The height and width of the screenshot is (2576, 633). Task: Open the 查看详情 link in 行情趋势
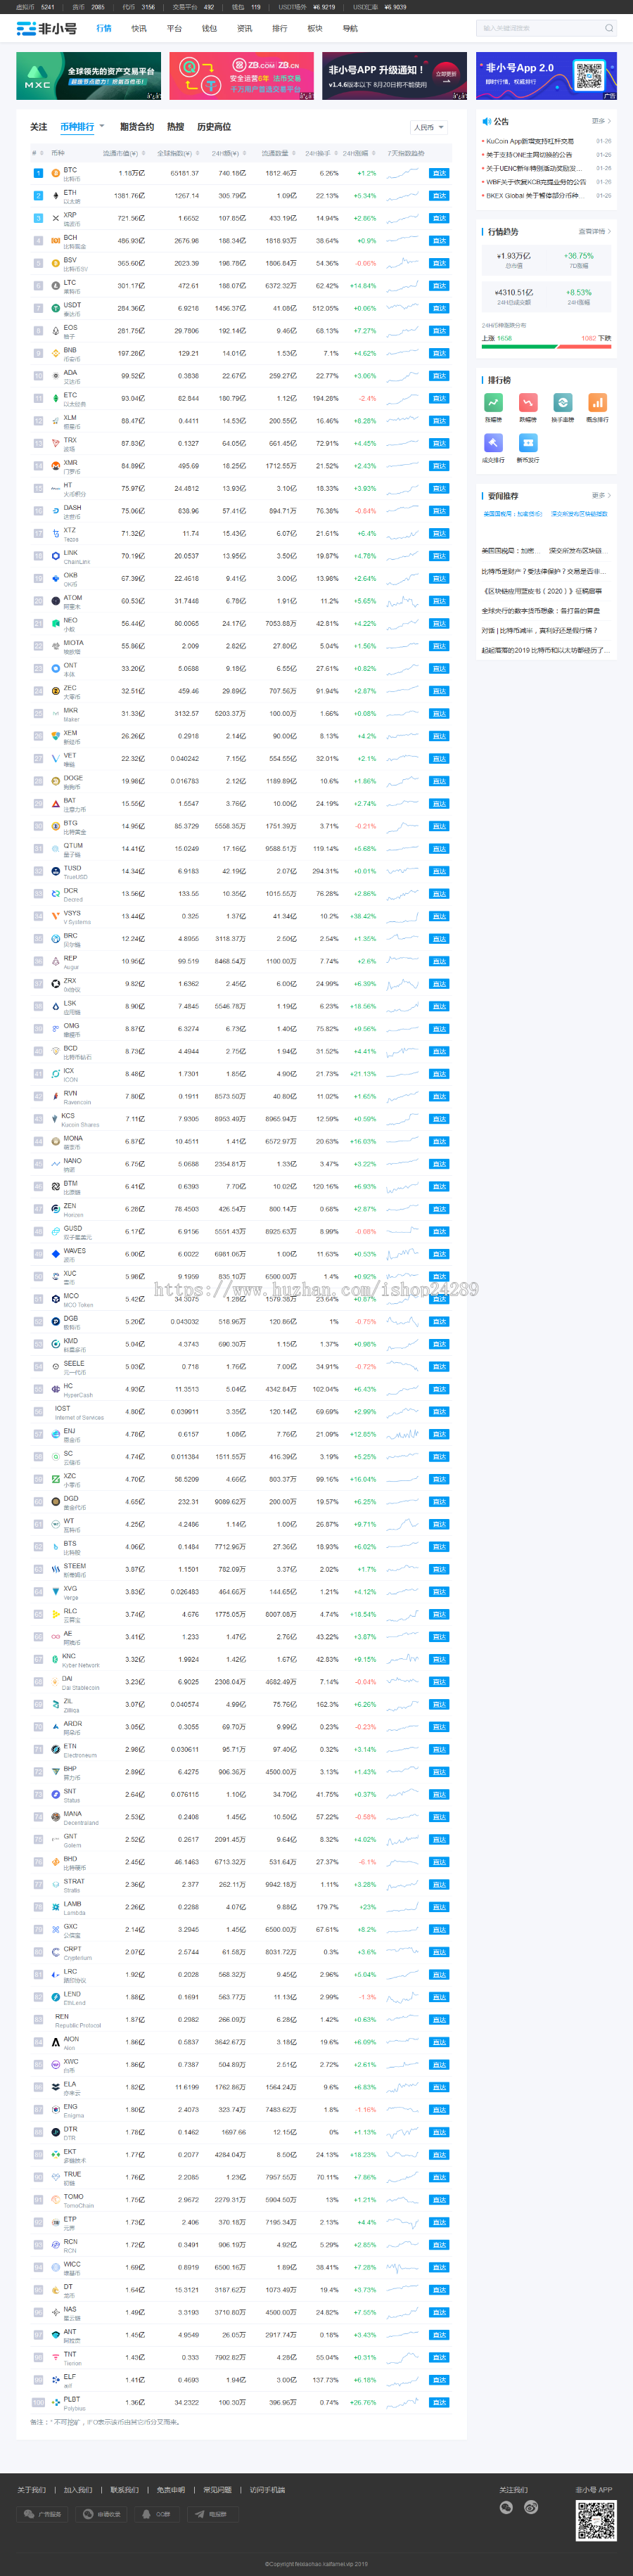point(594,231)
